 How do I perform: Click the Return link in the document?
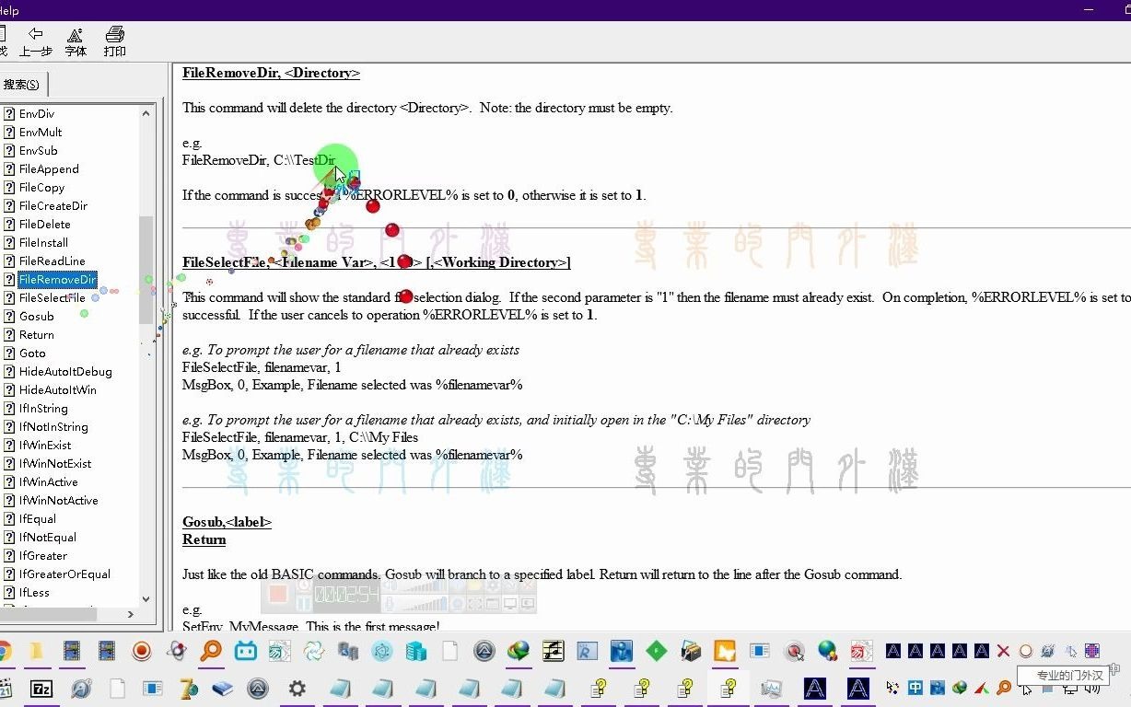204,539
